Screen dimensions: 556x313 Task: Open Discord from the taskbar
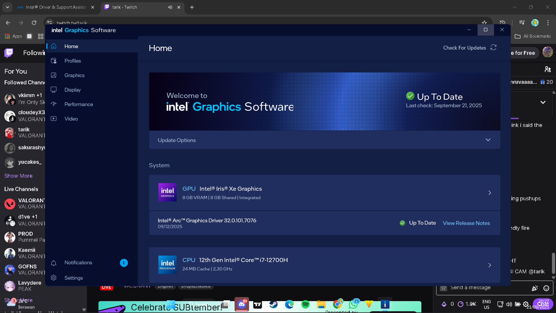pyautogui.click(x=242, y=304)
